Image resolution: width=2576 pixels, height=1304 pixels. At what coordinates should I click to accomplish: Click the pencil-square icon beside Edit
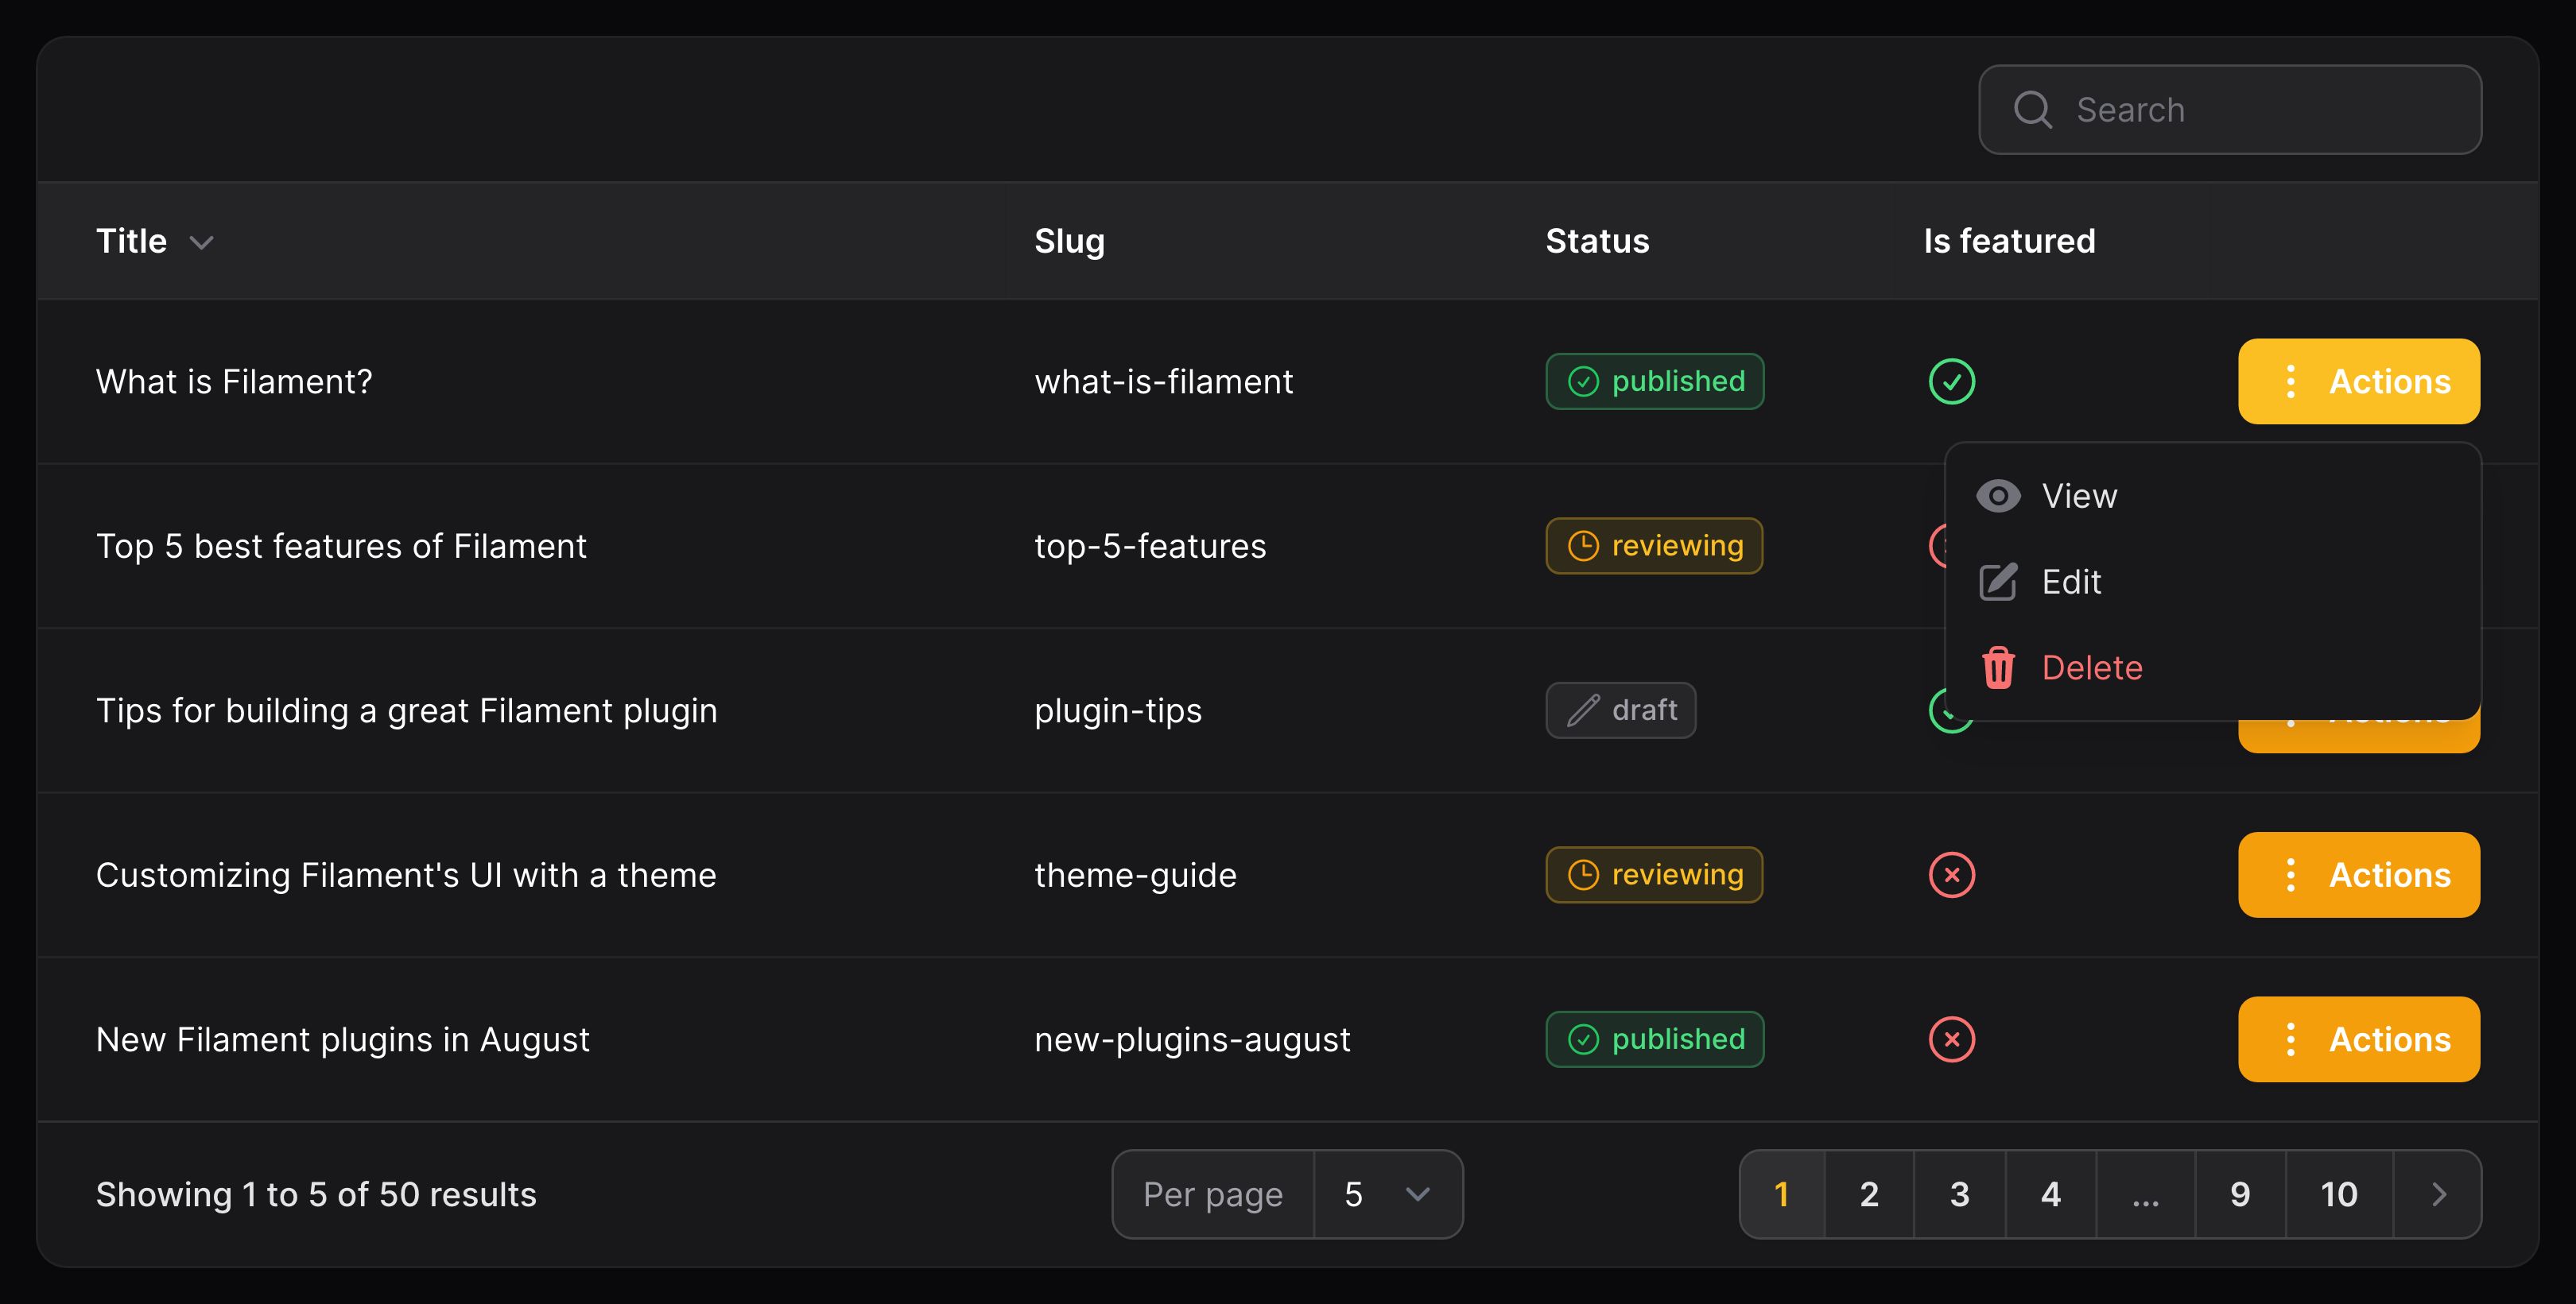tap(1998, 582)
